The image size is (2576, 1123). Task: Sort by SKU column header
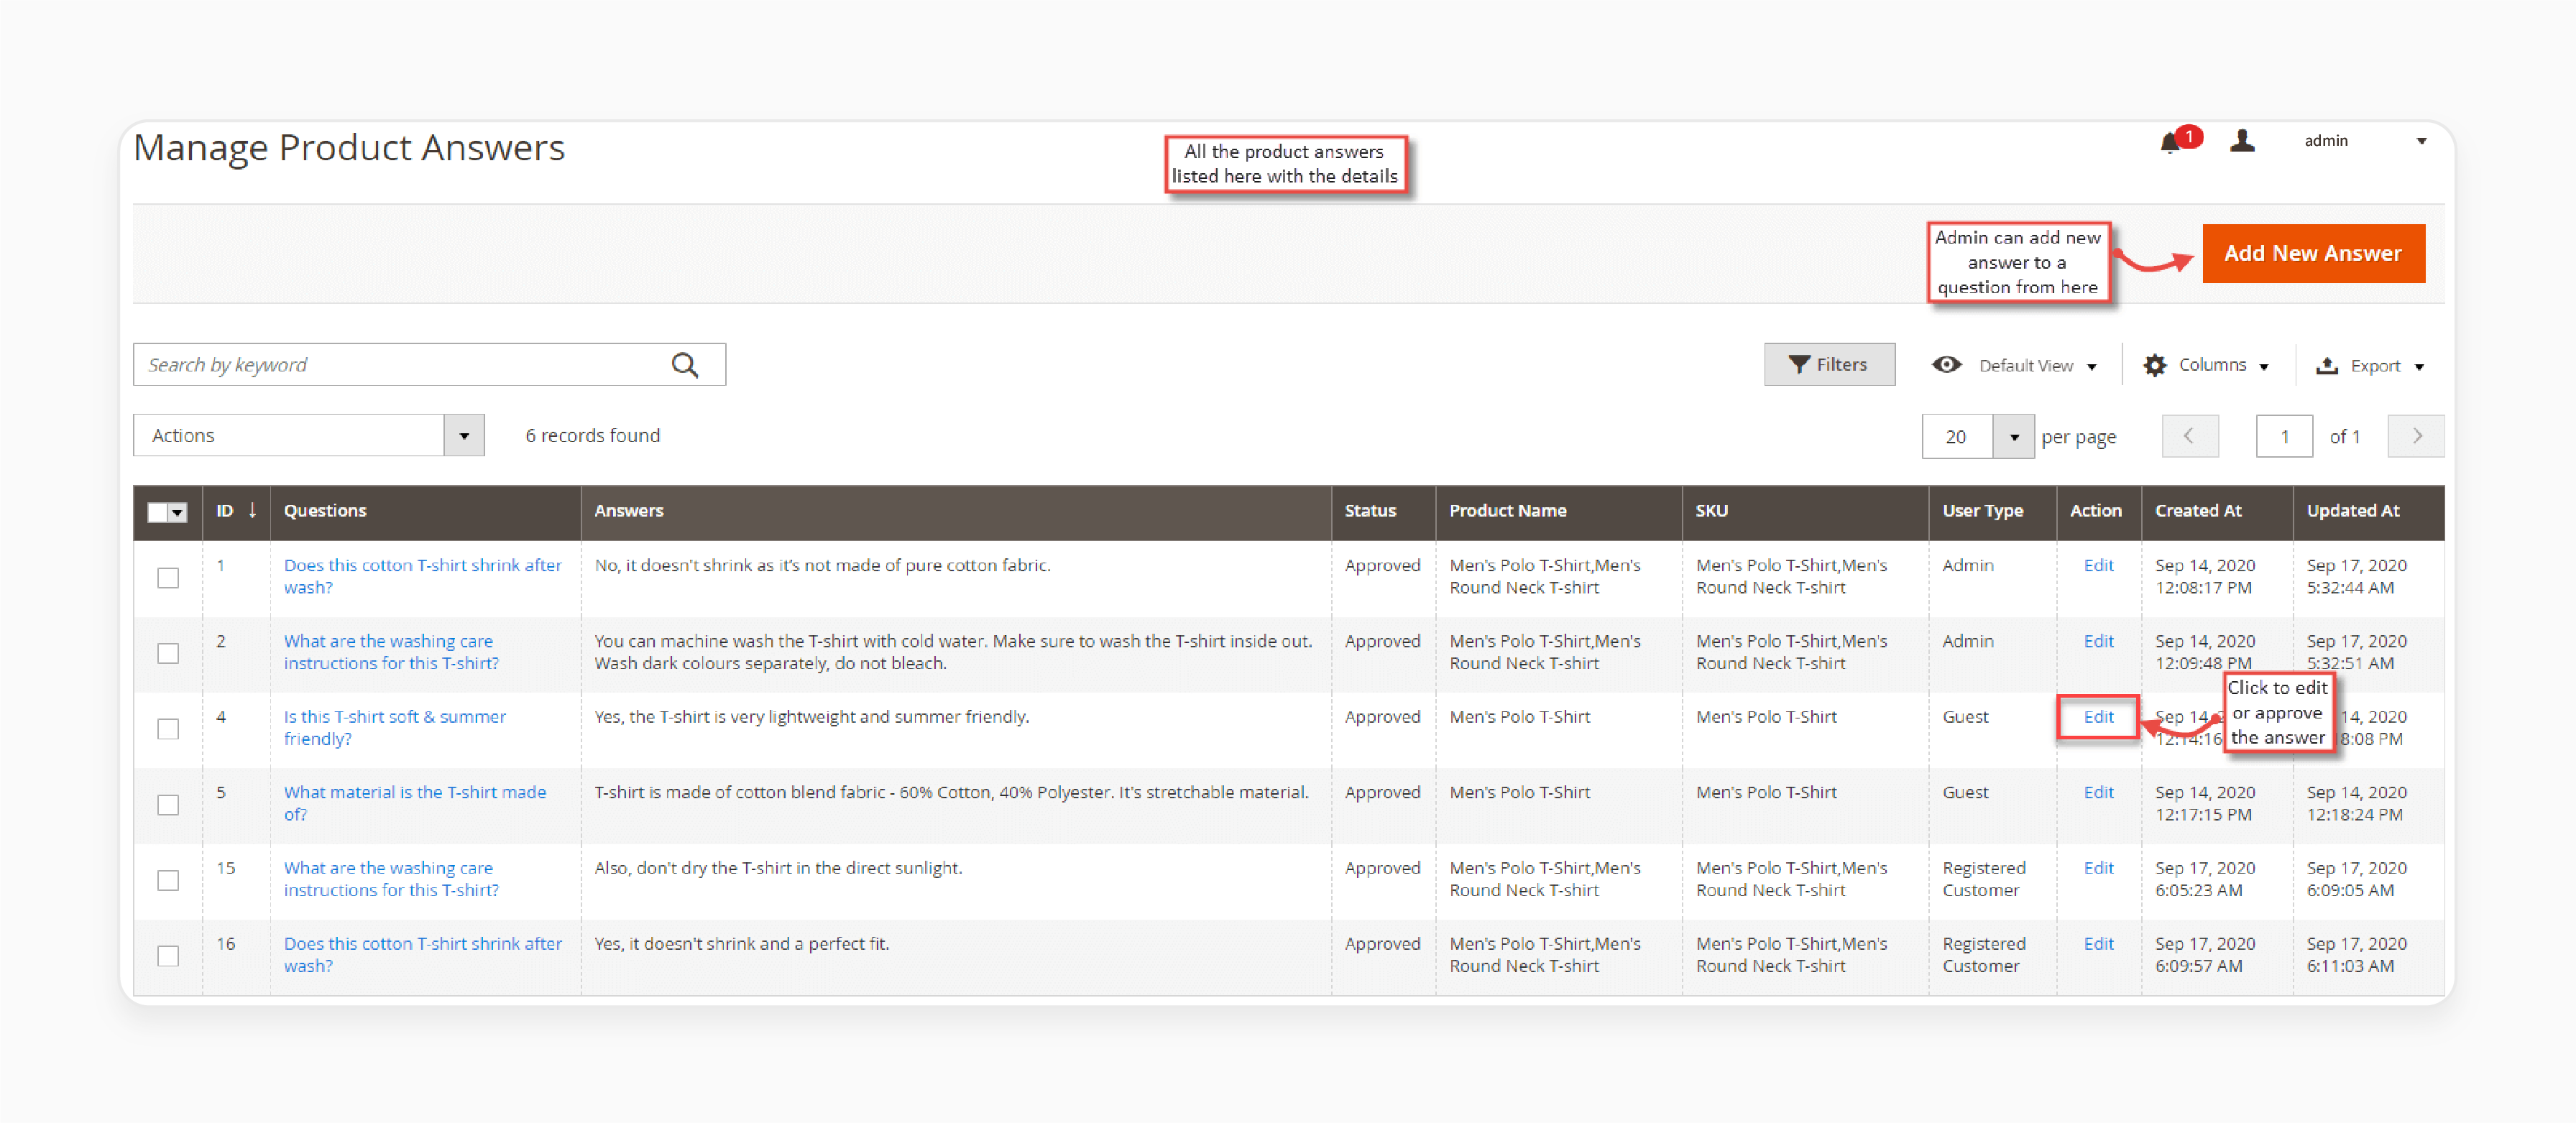(x=1711, y=511)
